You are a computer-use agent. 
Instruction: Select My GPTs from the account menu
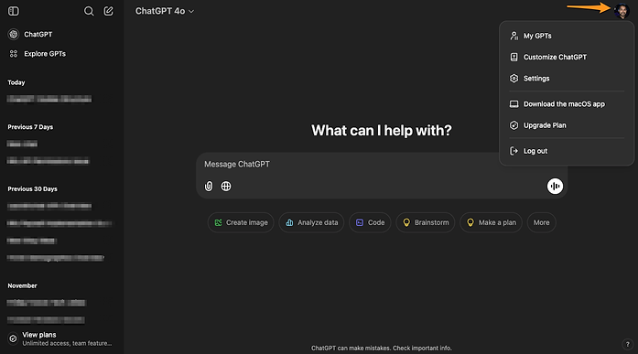click(567, 36)
